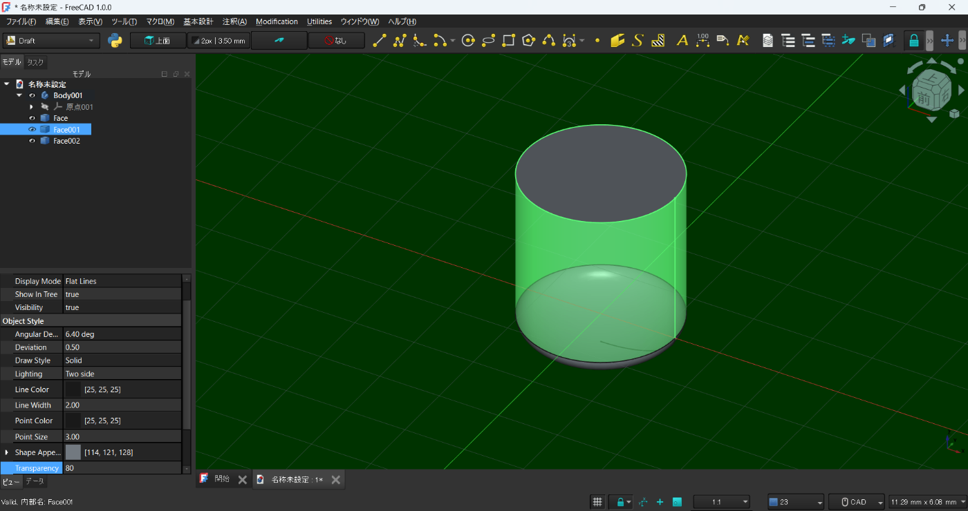Switch to the タスク tab
Screen dimensions: 968x511
point(35,62)
